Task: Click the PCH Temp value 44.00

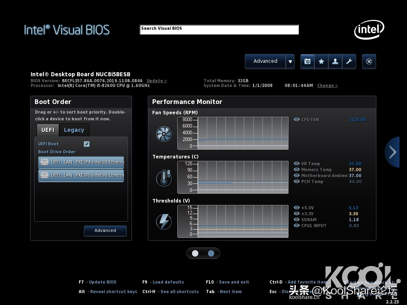Action: [x=355, y=181]
